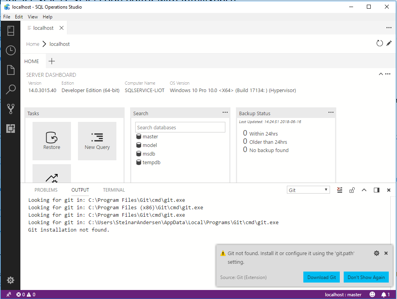The width and height of the screenshot is (397, 299).
Task: Clear the output panel
Action: (340, 190)
